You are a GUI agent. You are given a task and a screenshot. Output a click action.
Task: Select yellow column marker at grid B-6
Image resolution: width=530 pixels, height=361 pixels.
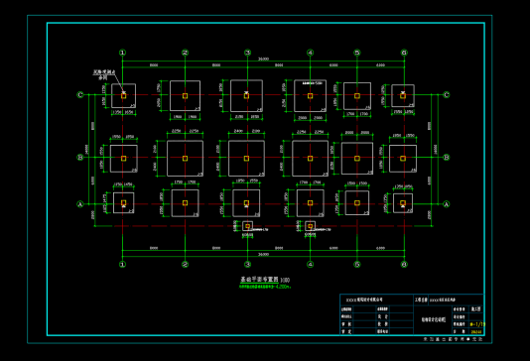click(403, 159)
